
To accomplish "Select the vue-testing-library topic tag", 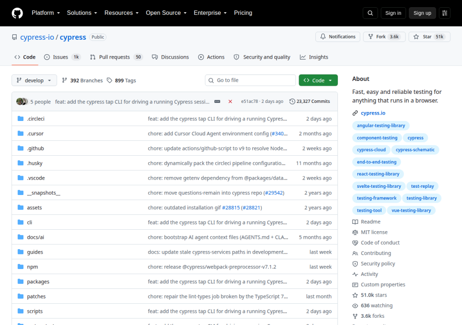I will pyautogui.click(x=411, y=210).
